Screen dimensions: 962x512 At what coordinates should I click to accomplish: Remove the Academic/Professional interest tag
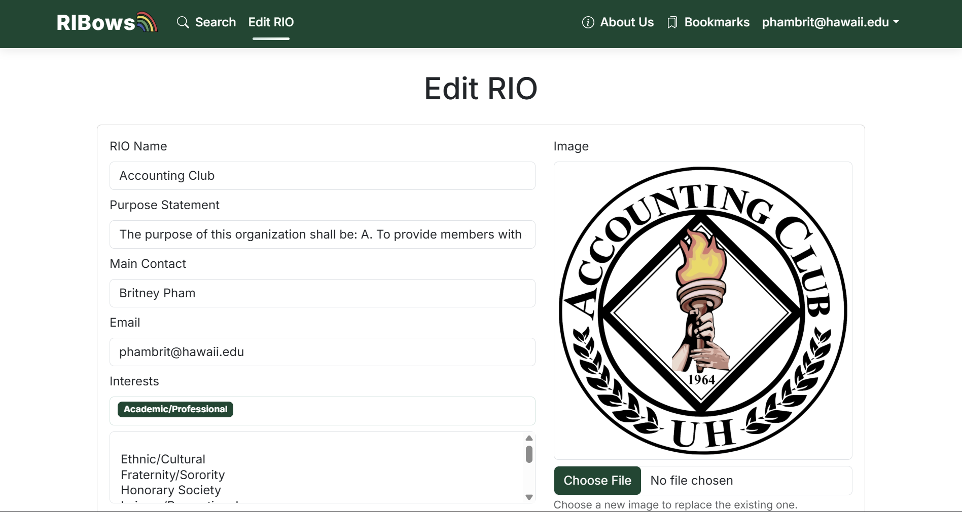coord(175,409)
